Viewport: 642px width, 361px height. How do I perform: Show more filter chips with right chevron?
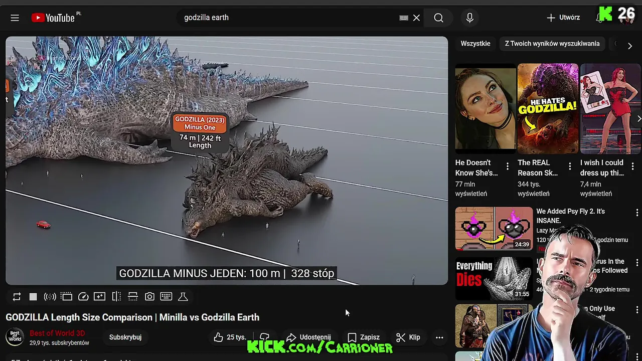(x=630, y=46)
